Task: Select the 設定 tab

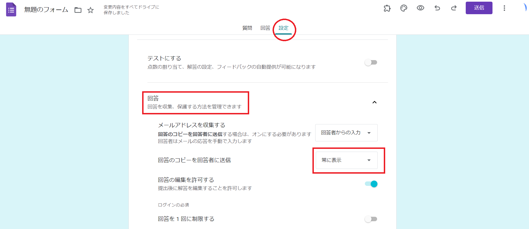Action: (x=283, y=28)
